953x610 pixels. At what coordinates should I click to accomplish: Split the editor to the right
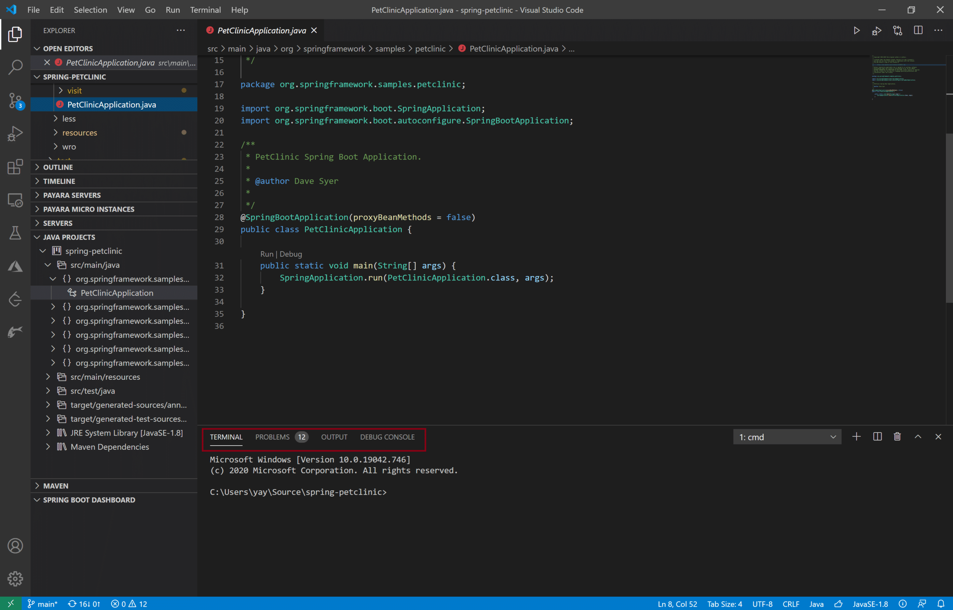[918, 30]
